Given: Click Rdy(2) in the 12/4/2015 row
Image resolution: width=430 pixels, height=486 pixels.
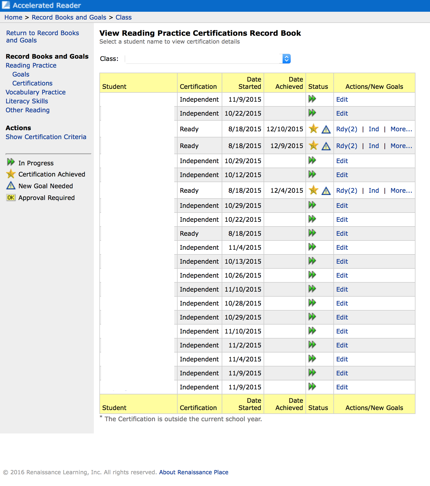Looking at the screenshot, I should pyautogui.click(x=347, y=190).
